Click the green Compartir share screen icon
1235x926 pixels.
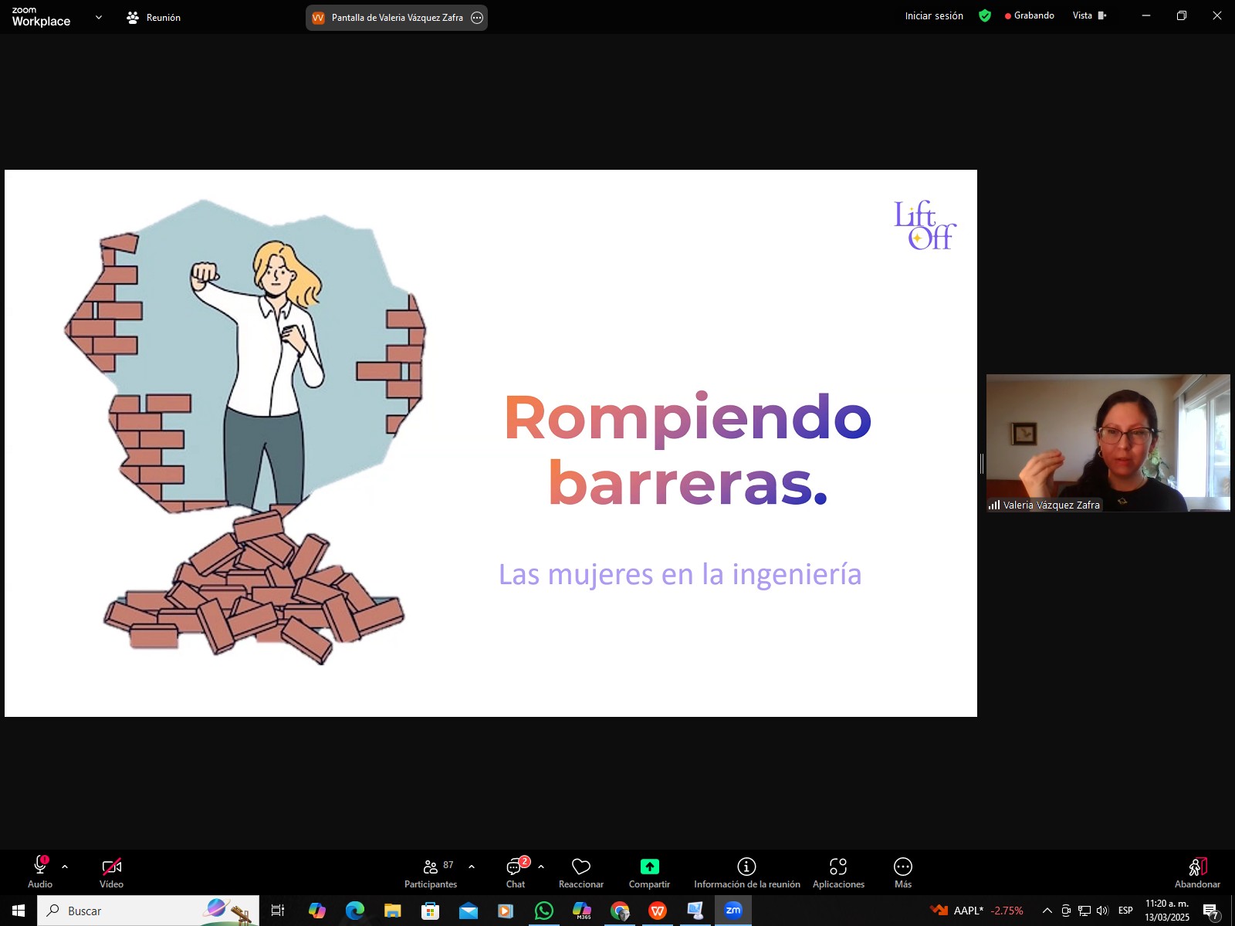[x=649, y=867]
